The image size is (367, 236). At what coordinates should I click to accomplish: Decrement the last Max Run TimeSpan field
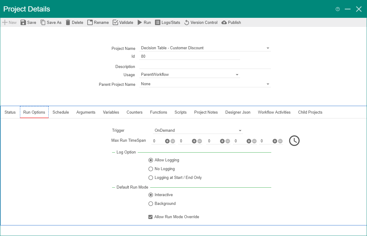click(x=280, y=141)
